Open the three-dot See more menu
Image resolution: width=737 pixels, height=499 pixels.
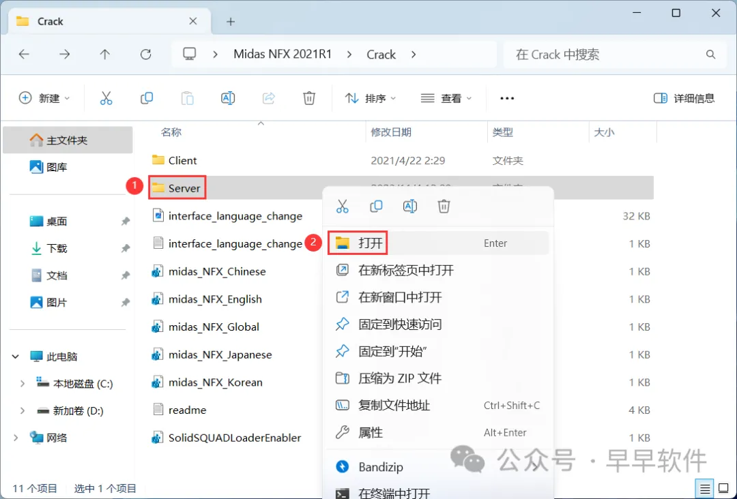point(507,98)
